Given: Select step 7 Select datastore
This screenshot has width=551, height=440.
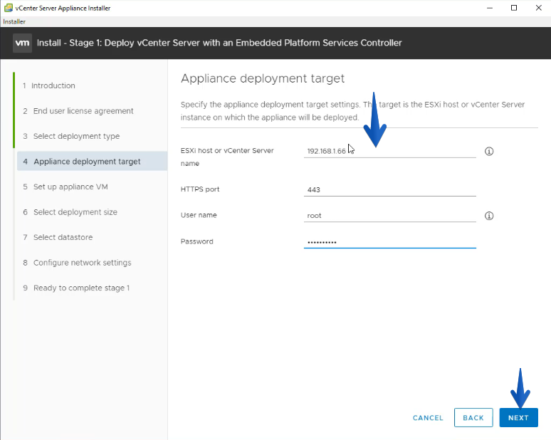Looking at the screenshot, I should pos(58,237).
